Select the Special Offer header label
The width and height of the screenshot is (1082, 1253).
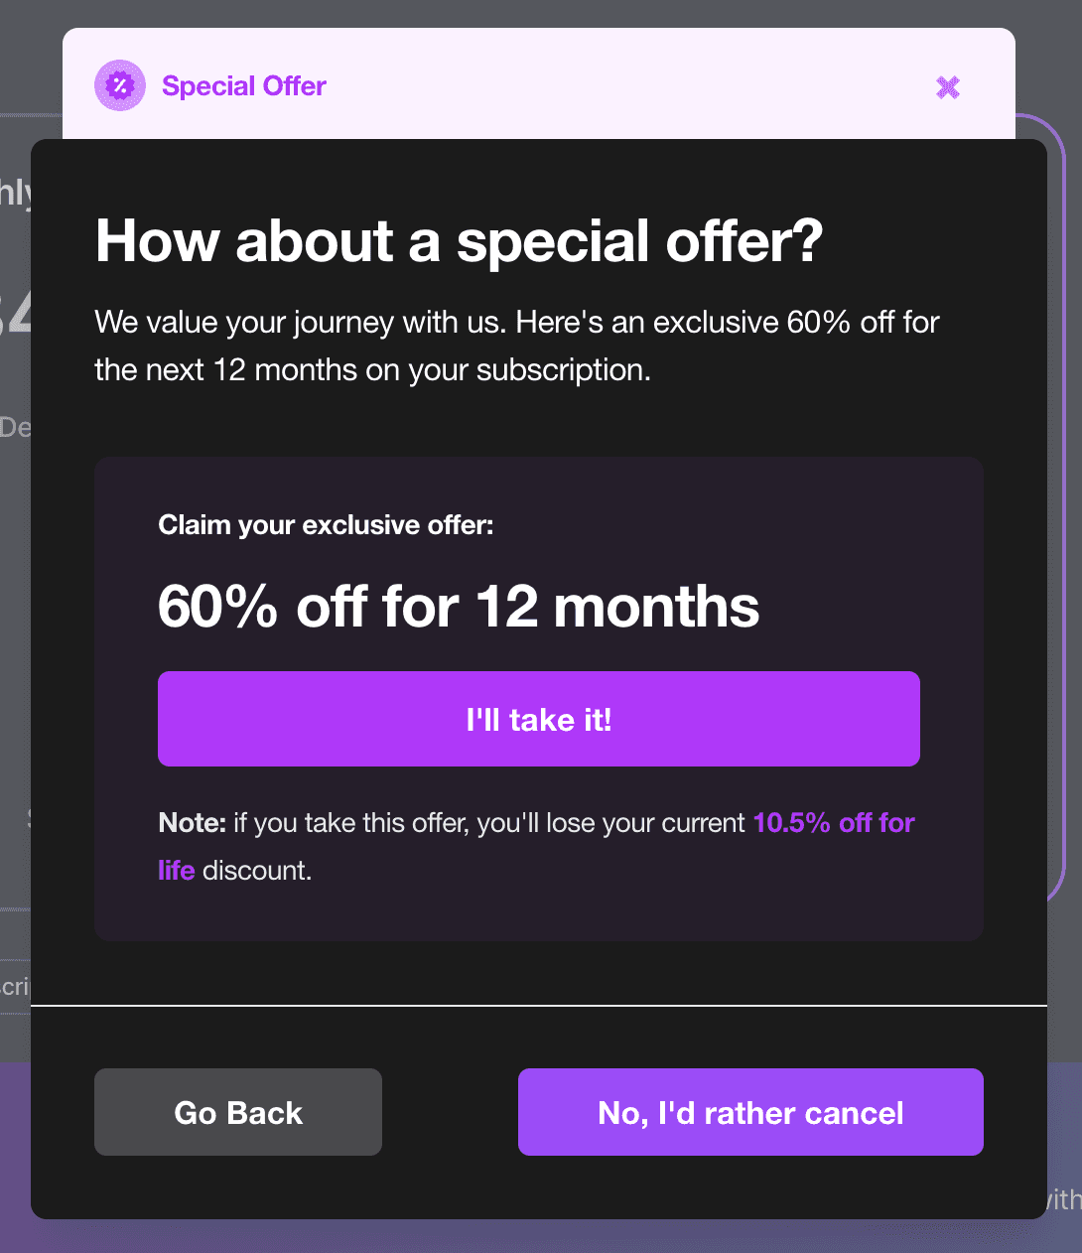tap(244, 85)
